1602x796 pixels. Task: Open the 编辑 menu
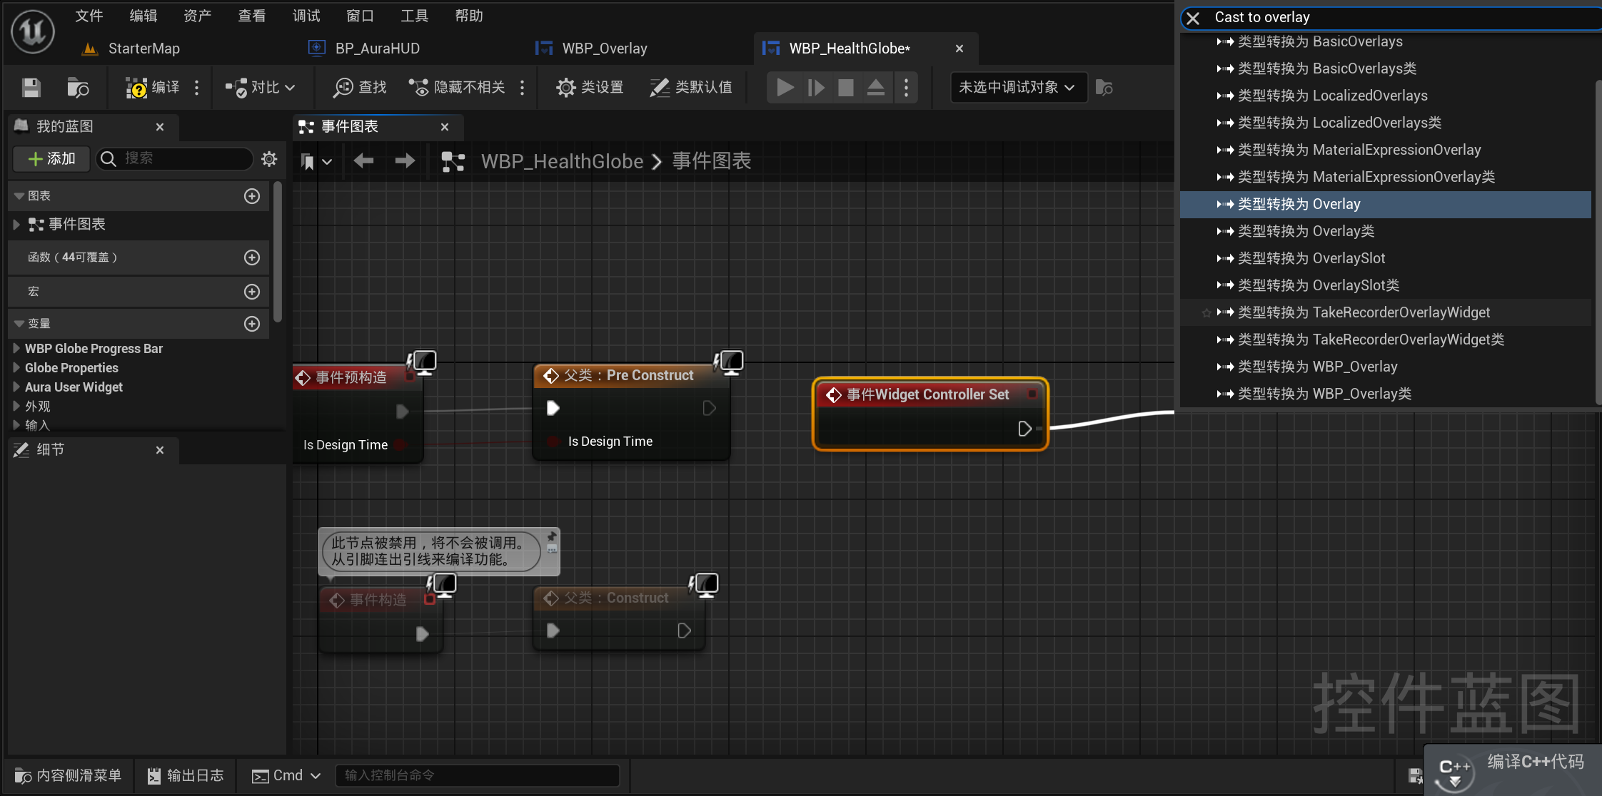coord(143,16)
